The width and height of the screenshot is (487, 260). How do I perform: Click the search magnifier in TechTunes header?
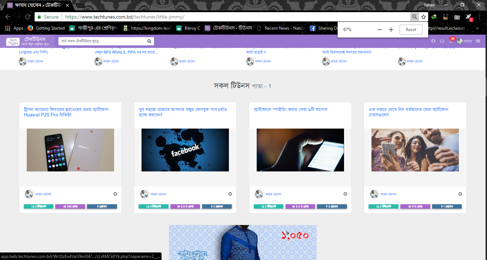pos(150,41)
